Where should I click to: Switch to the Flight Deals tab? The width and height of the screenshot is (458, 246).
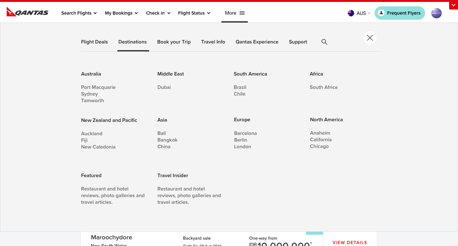point(94,42)
